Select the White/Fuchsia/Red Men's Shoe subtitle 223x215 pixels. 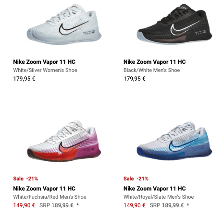[50, 197]
